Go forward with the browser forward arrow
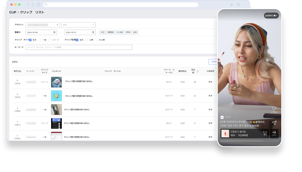This screenshot has width=302, height=172. point(33,5)
